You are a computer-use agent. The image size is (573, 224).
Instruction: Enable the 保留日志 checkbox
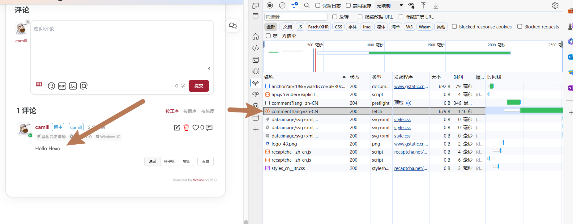coord(318,6)
